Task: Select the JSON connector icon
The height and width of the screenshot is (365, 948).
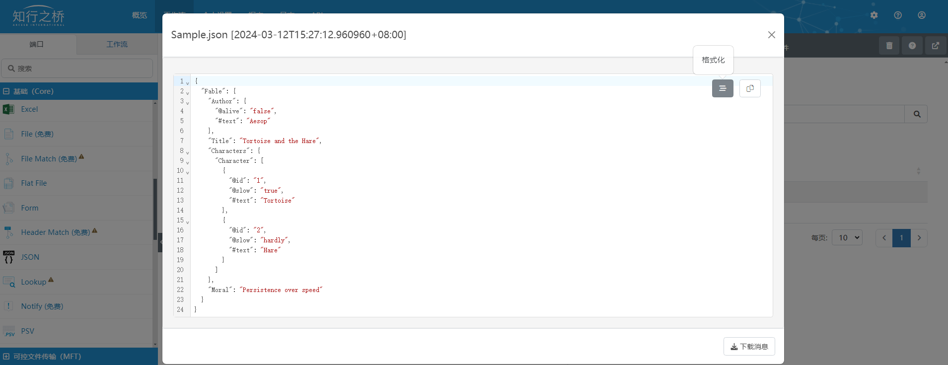Action: 8,257
